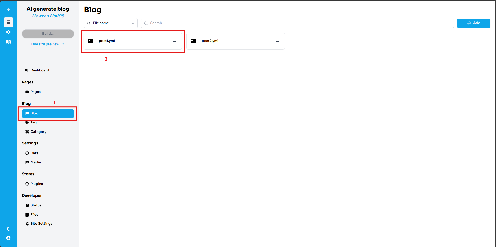Open the File name sort dropdown

[x=111, y=23]
